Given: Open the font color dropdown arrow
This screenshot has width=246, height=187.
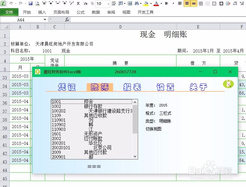Looking at the screenshot, I should pyautogui.click(x=161, y=4).
